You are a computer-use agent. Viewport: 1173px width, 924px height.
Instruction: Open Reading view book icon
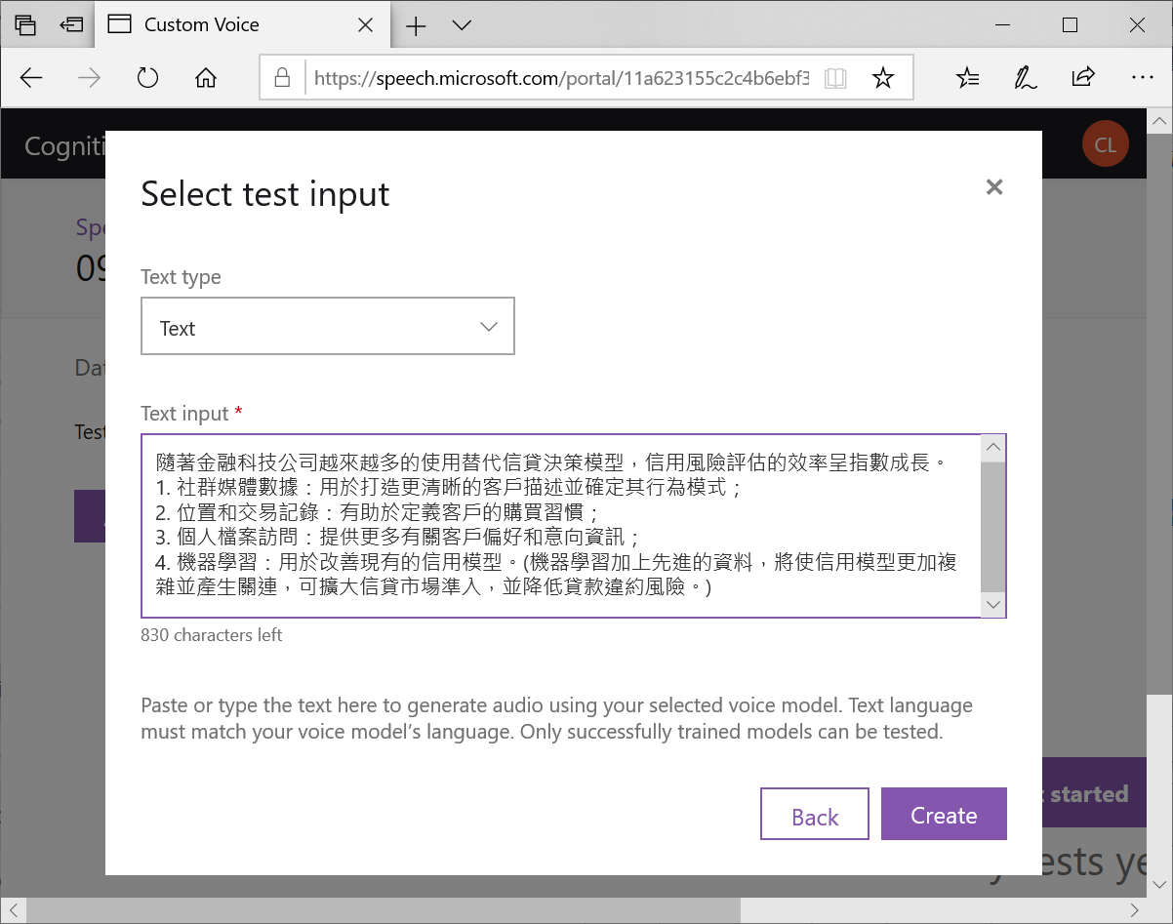pyautogui.click(x=835, y=77)
